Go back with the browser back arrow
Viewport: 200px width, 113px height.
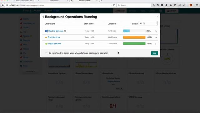pos(3,5)
